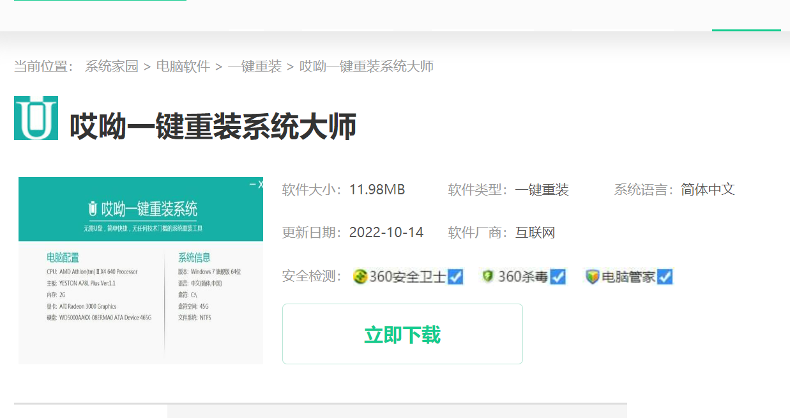This screenshot has height=418, width=790.
Task: Click the 360安全卫士 badge icon
Action: tap(360, 277)
